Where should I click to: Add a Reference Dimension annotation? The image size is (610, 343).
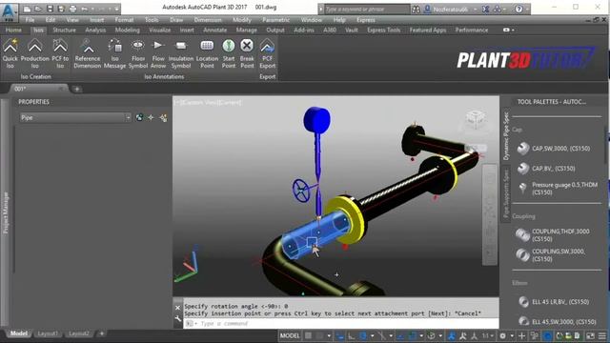pyautogui.click(x=88, y=53)
